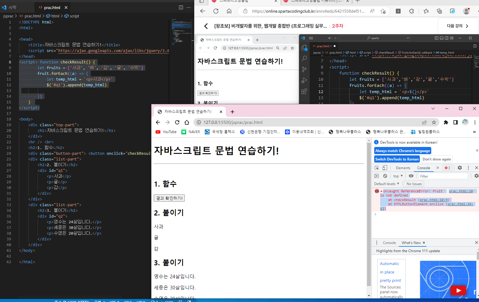Open Edge collections icon

pos(439,11)
